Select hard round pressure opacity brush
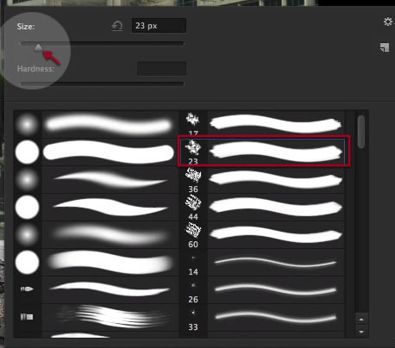 point(96,263)
